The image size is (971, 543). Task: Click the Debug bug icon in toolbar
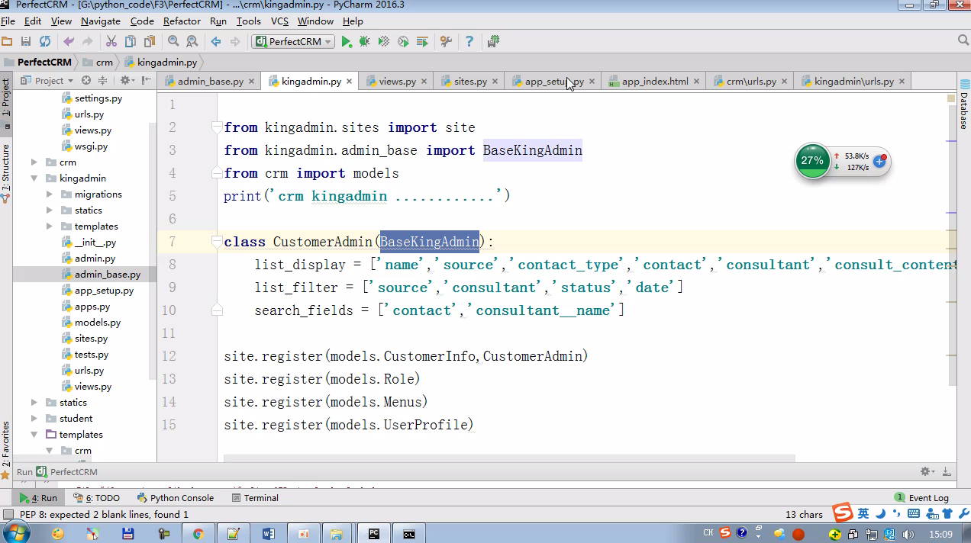coord(365,41)
